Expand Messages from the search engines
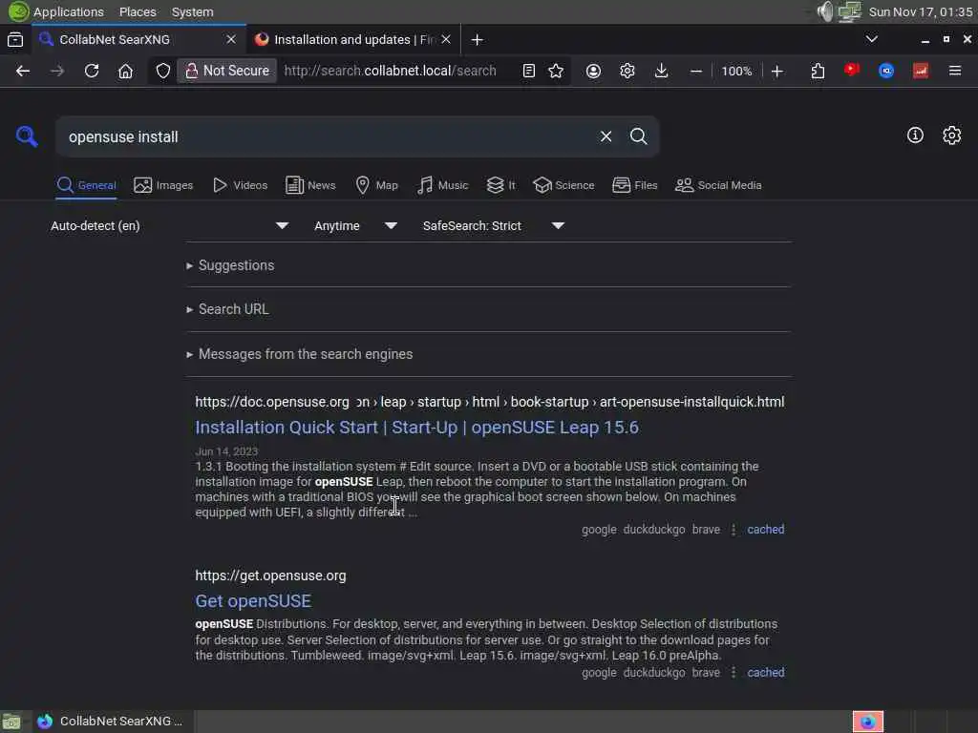Screen dimensions: 978x733 tap(299, 354)
